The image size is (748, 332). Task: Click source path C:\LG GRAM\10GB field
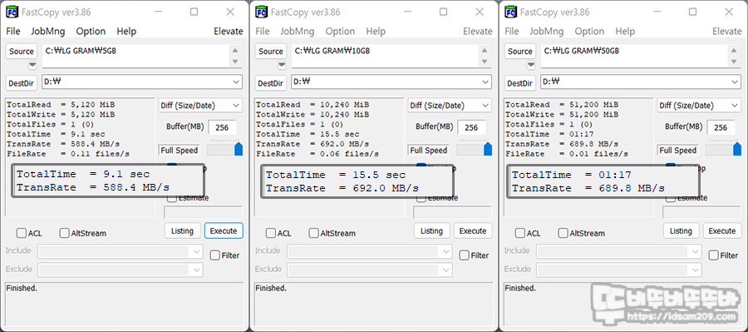[x=386, y=57]
